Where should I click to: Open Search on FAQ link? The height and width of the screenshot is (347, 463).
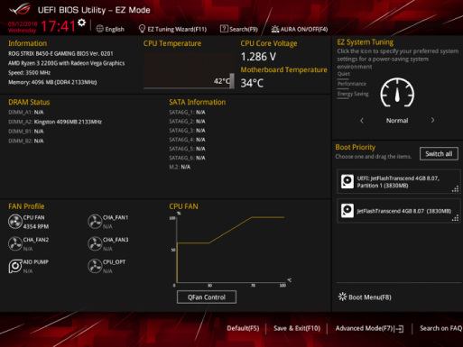441,328
